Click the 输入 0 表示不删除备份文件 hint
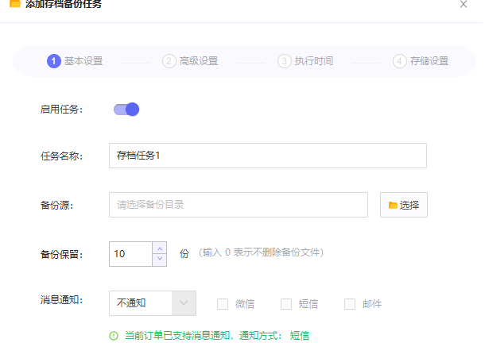 point(261,252)
